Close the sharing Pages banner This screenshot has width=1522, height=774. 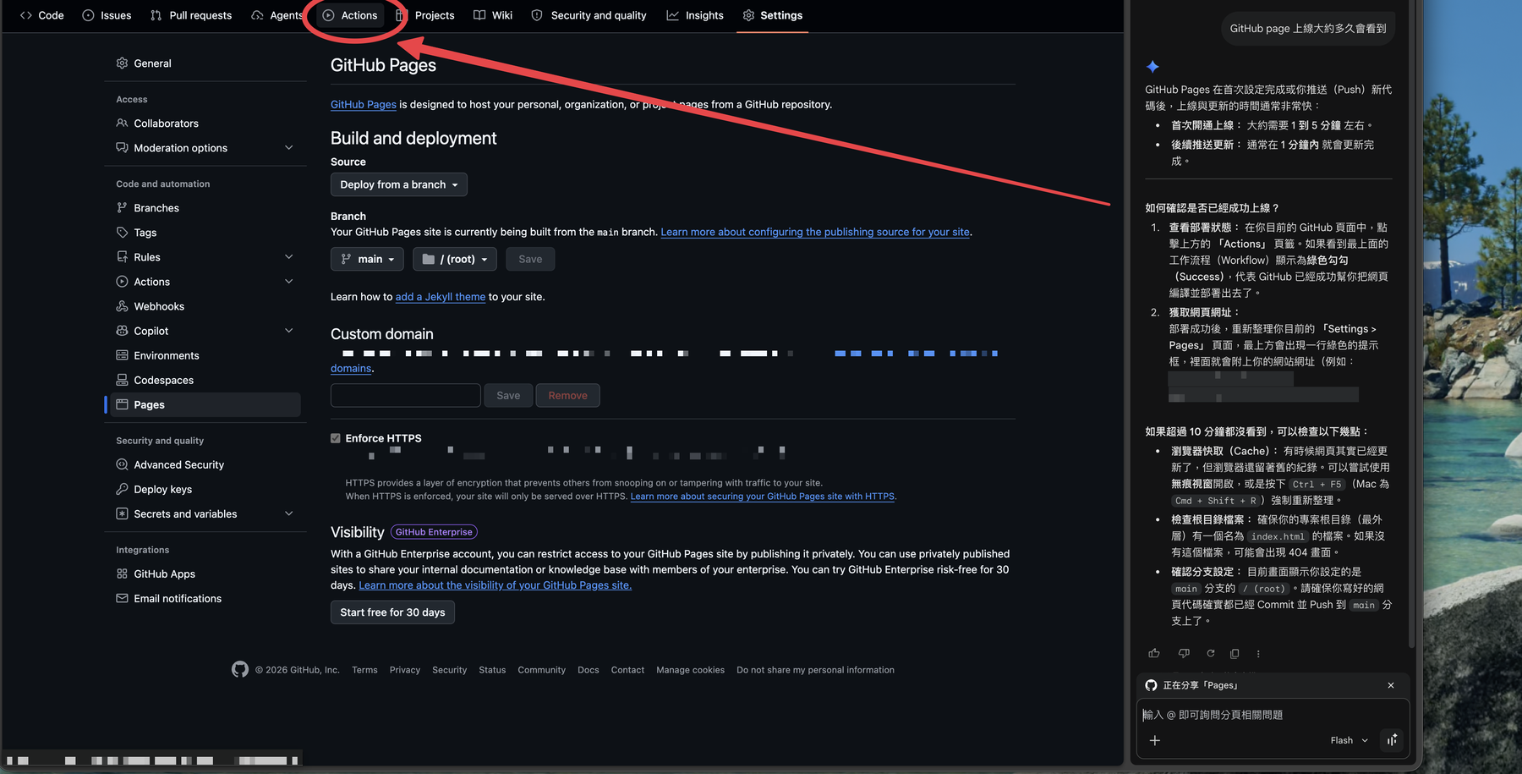click(x=1391, y=685)
